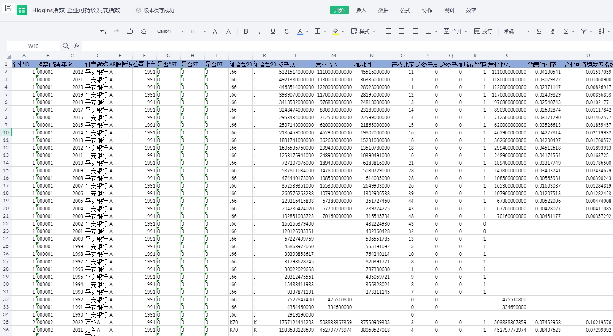Expand the vertical alignment dropdown arrow
The width and height of the screenshot is (613, 336).
tap(436, 32)
